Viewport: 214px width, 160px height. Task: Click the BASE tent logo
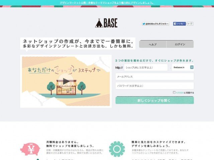[106, 23]
